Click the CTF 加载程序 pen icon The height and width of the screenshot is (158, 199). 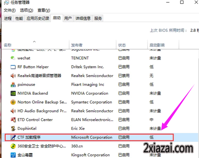(x=13, y=137)
